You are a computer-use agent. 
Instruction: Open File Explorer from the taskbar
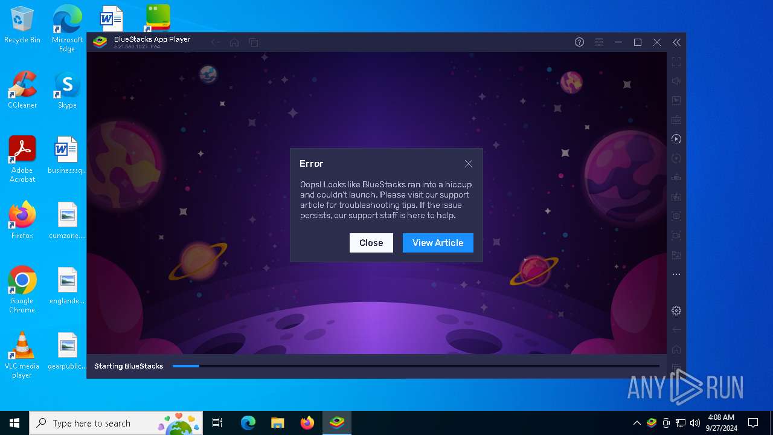(x=277, y=423)
